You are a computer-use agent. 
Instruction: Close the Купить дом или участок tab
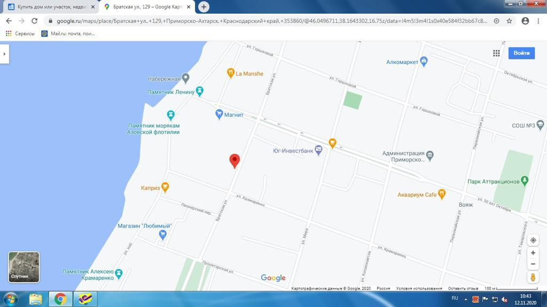pyautogui.click(x=93, y=7)
